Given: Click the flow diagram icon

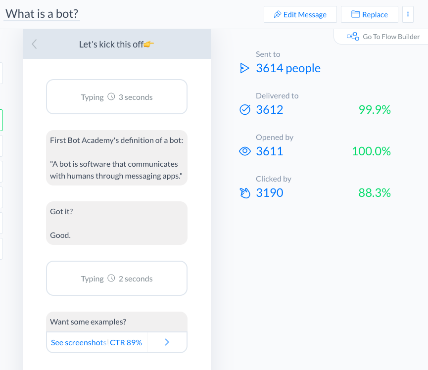Looking at the screenshot, I should [353, 37].
